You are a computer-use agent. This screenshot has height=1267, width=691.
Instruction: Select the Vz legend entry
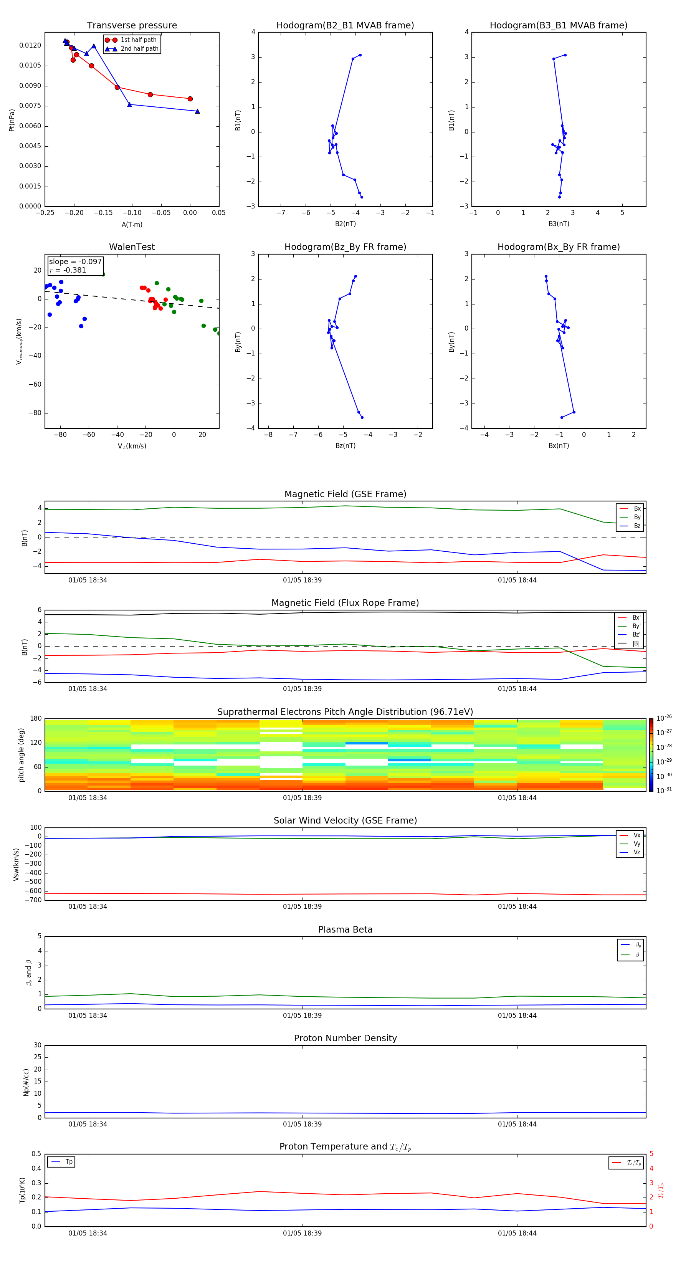[x=630, y=852]
